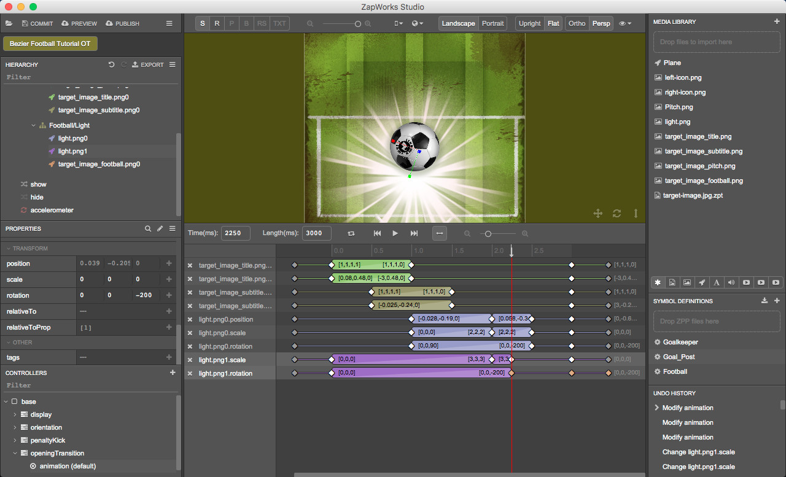Click the audio media filter icon
Image resolution: width=786 pixels, height=477 pixels.
point(731,282)
